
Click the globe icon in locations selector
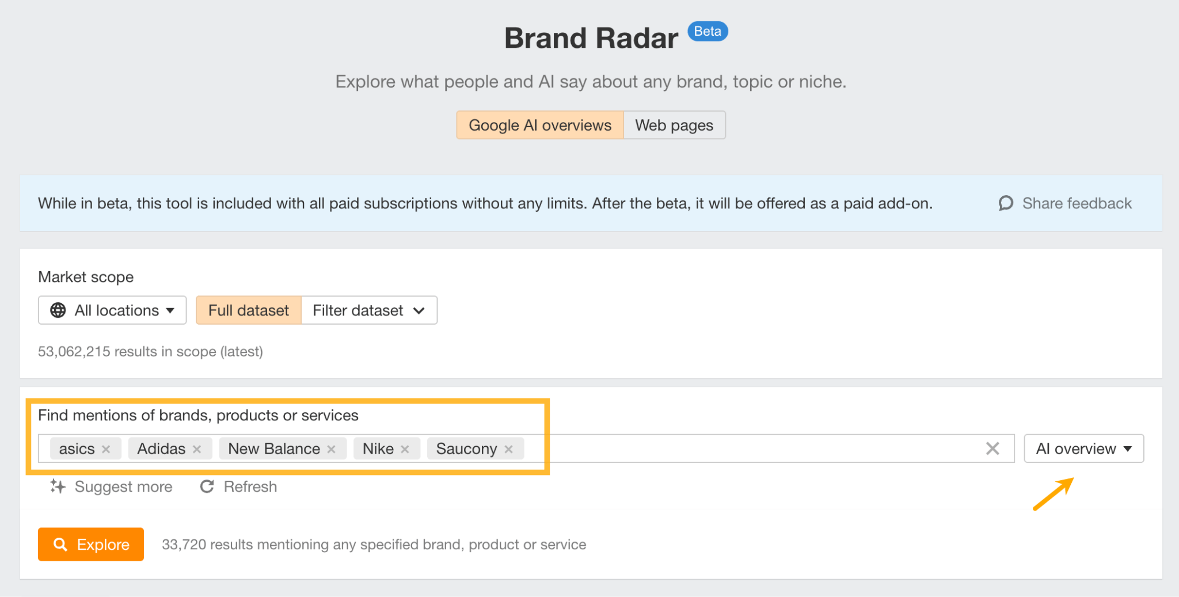[x=58, y=310]
